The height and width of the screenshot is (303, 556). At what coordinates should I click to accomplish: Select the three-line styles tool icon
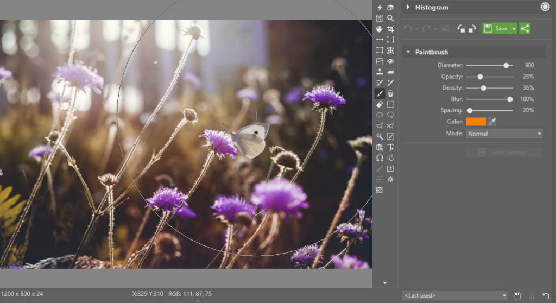(380, 180)
